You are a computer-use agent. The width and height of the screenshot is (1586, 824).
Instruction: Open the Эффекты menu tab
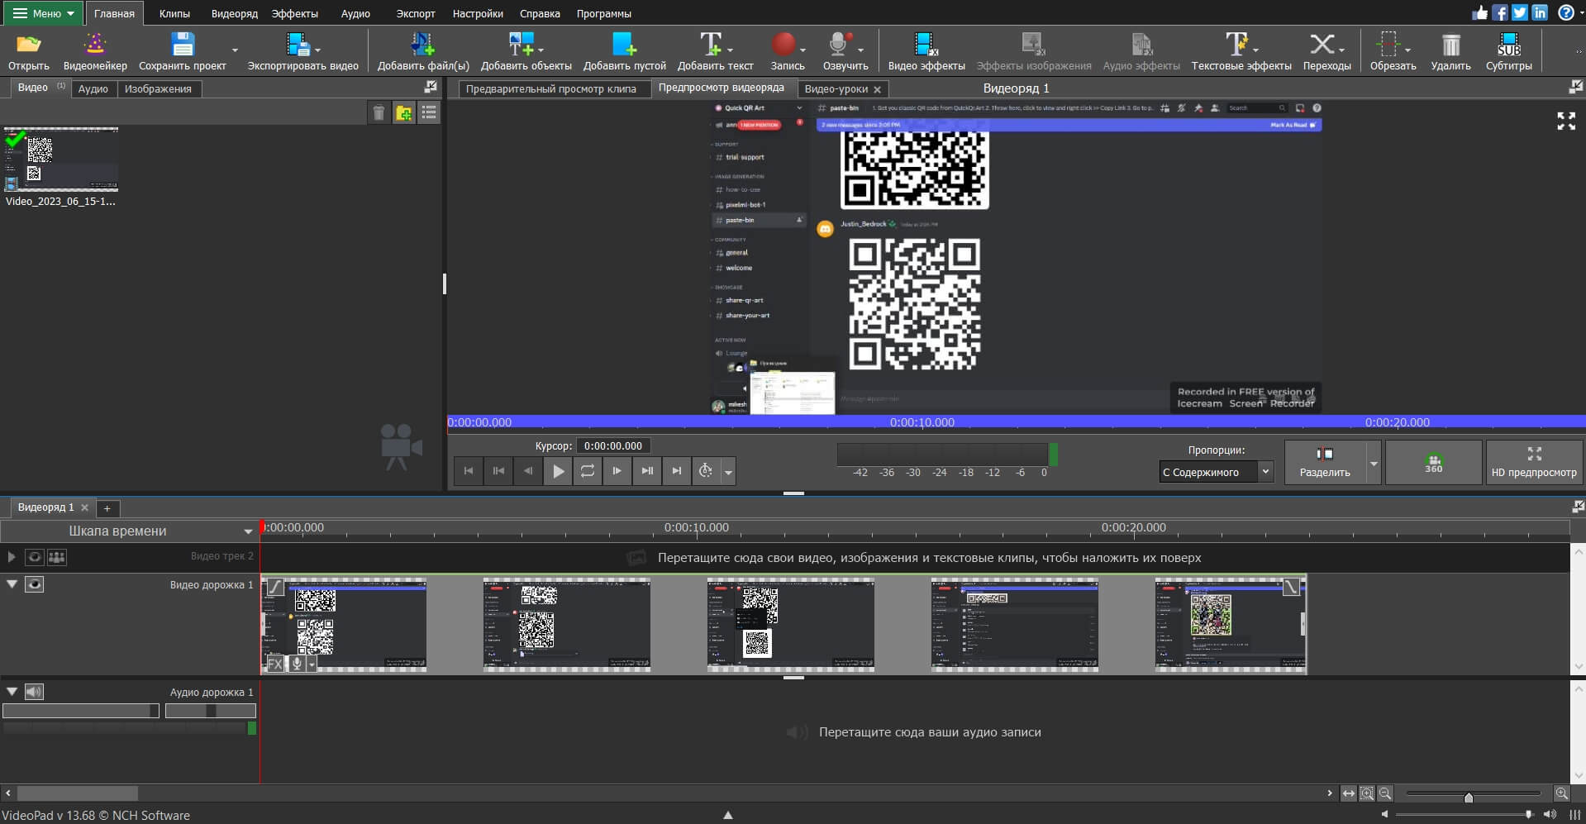click(294, 13)
